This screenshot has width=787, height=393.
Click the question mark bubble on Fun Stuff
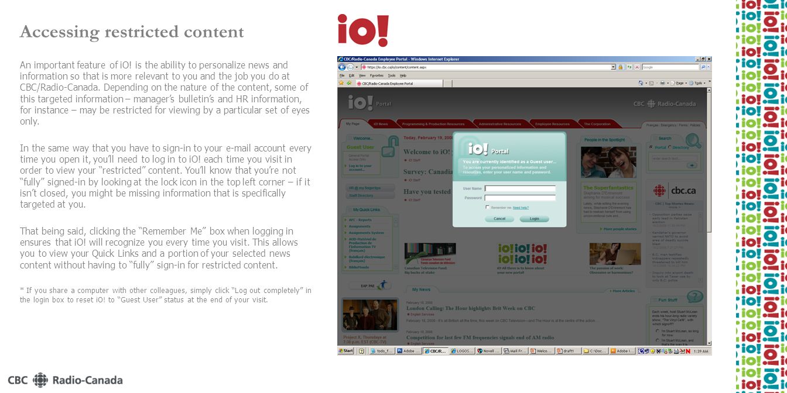(694, 297)
